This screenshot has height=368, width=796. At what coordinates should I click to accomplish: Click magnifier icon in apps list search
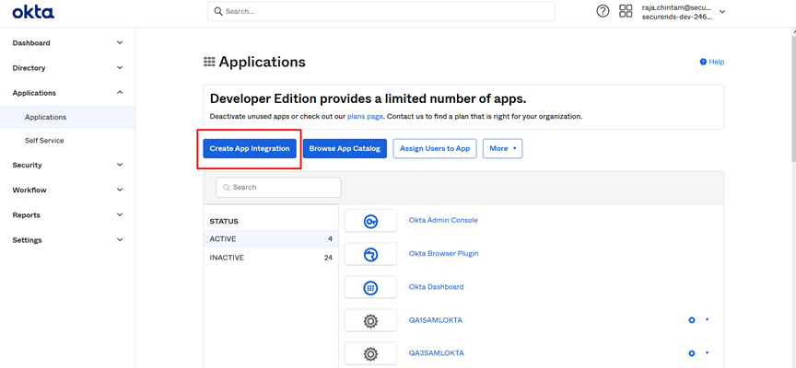(227, 188)
